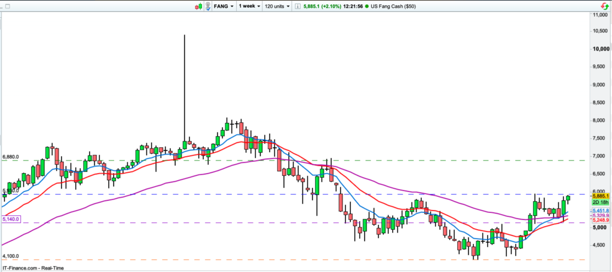
Task: Click the IT-Finance.com Real-Time link
Action: pyautogui.click(x=27, y=267)
